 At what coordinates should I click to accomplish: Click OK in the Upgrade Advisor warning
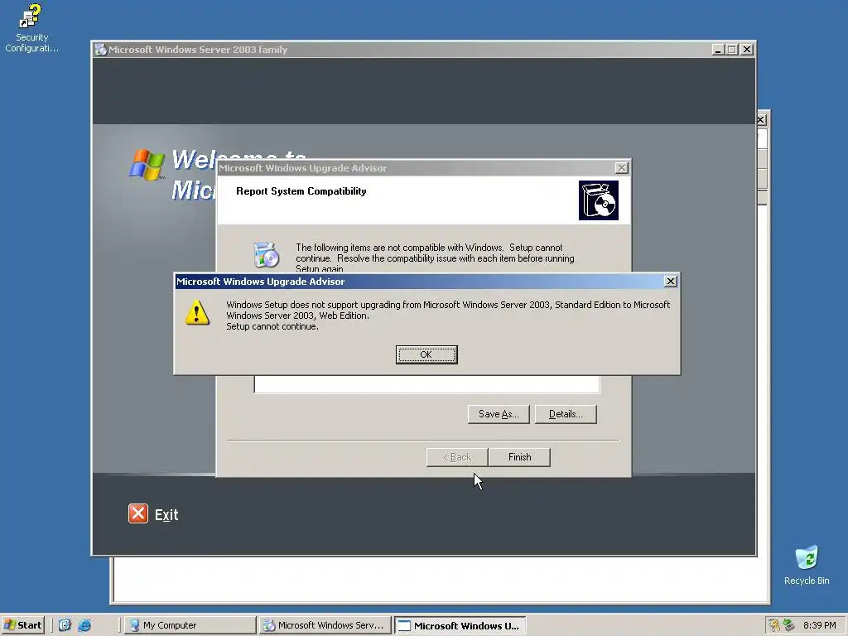click(x=426, y=354)
